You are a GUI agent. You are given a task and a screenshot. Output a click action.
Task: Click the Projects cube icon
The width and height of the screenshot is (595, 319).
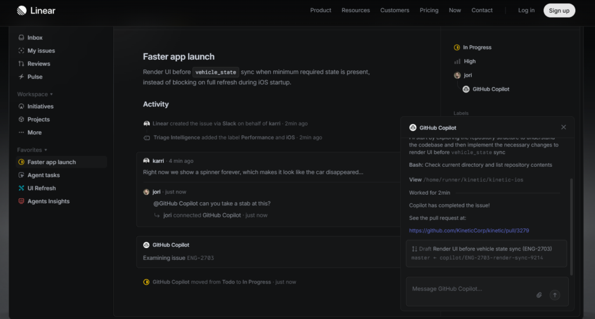21,119
